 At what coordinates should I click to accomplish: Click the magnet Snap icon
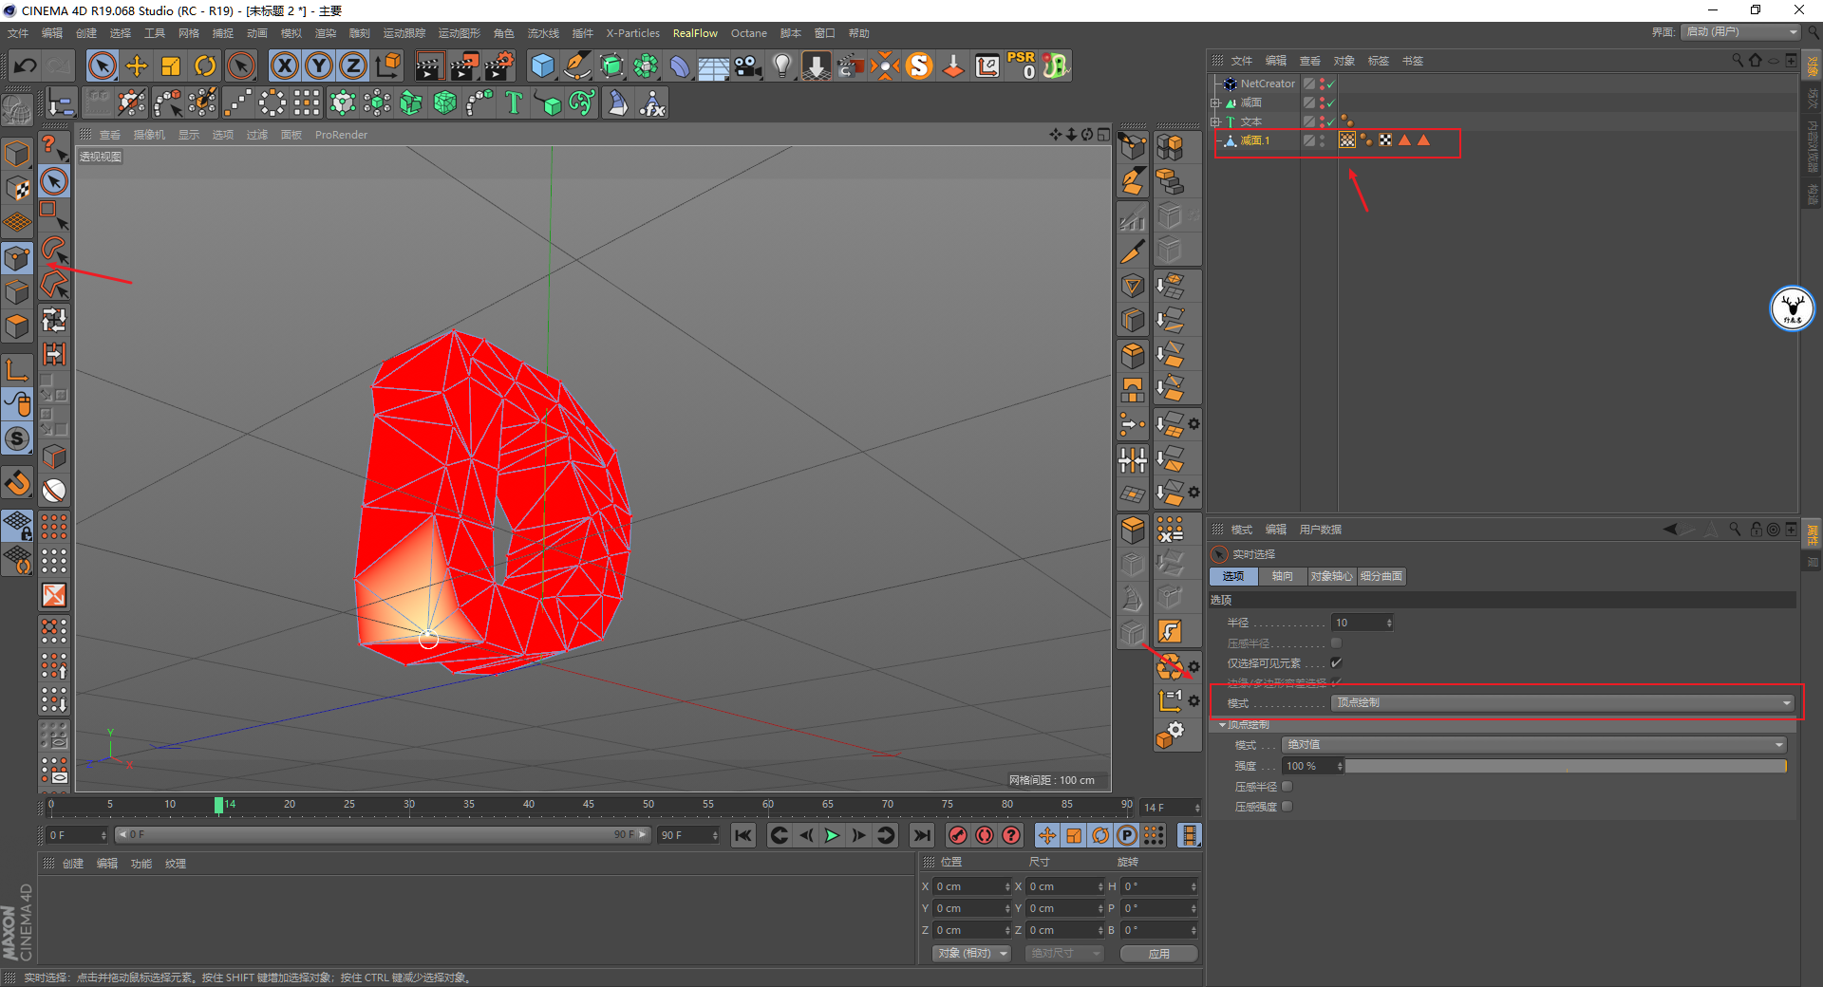[18, 484]
